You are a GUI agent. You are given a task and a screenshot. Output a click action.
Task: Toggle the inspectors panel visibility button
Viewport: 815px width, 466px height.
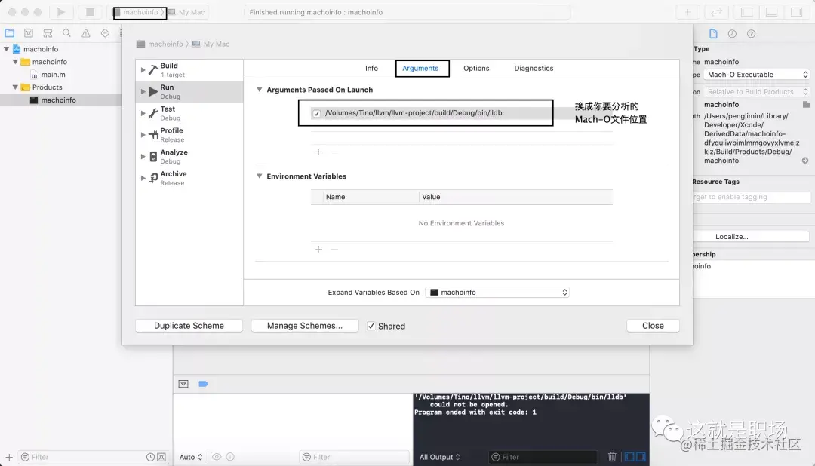click(796, 12)
